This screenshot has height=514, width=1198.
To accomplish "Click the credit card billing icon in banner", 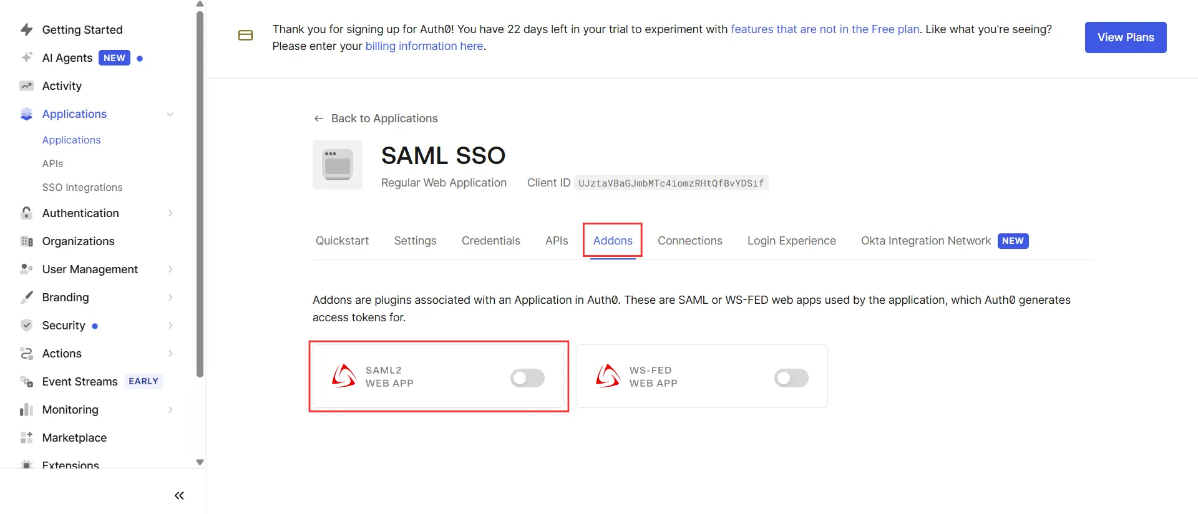I will click(246, 36).
